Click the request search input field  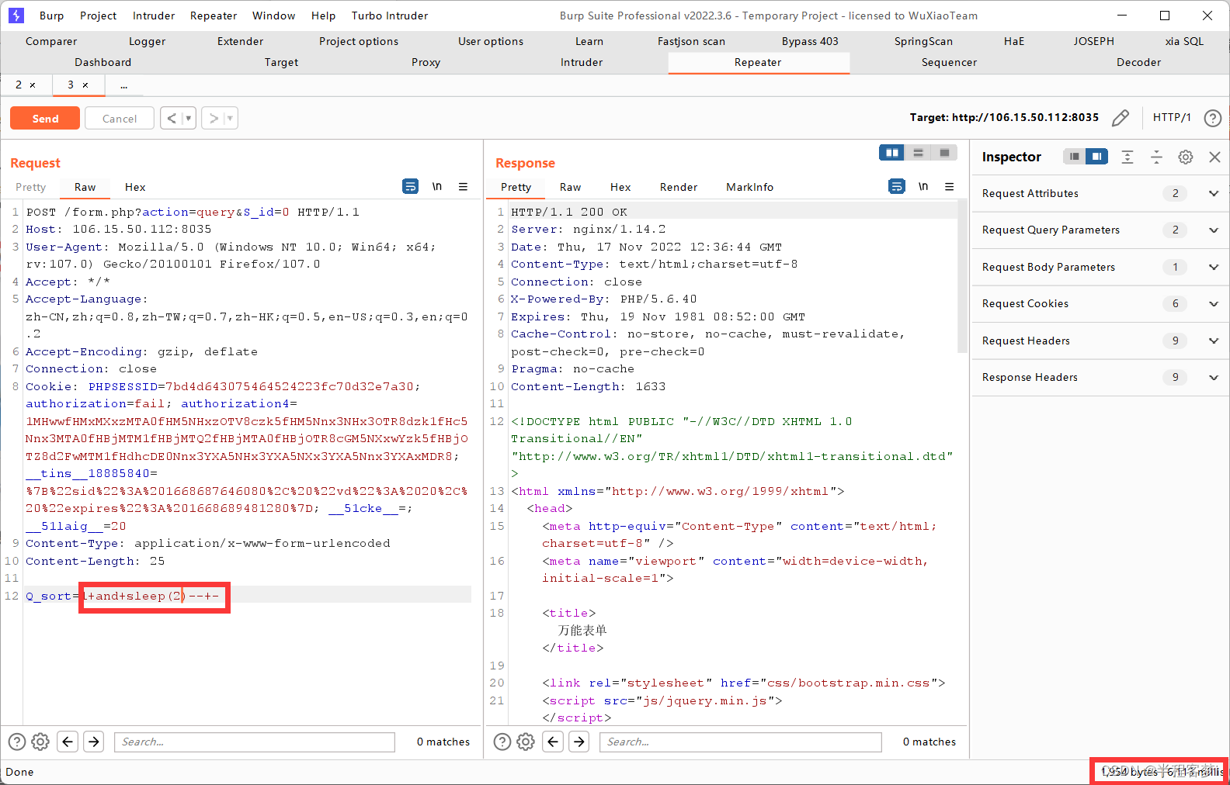(255, 742)
